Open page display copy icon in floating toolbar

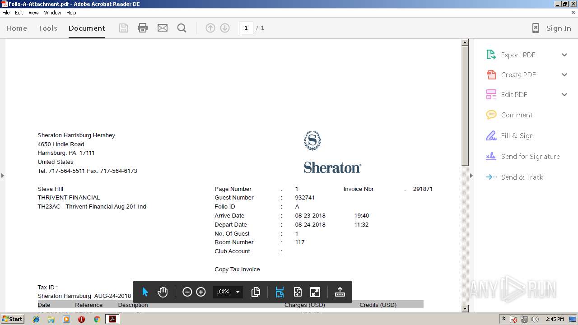256,292
